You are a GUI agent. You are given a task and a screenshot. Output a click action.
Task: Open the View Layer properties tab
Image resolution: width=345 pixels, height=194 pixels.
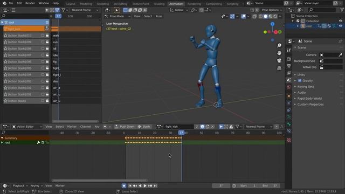[x=289, y=73]
